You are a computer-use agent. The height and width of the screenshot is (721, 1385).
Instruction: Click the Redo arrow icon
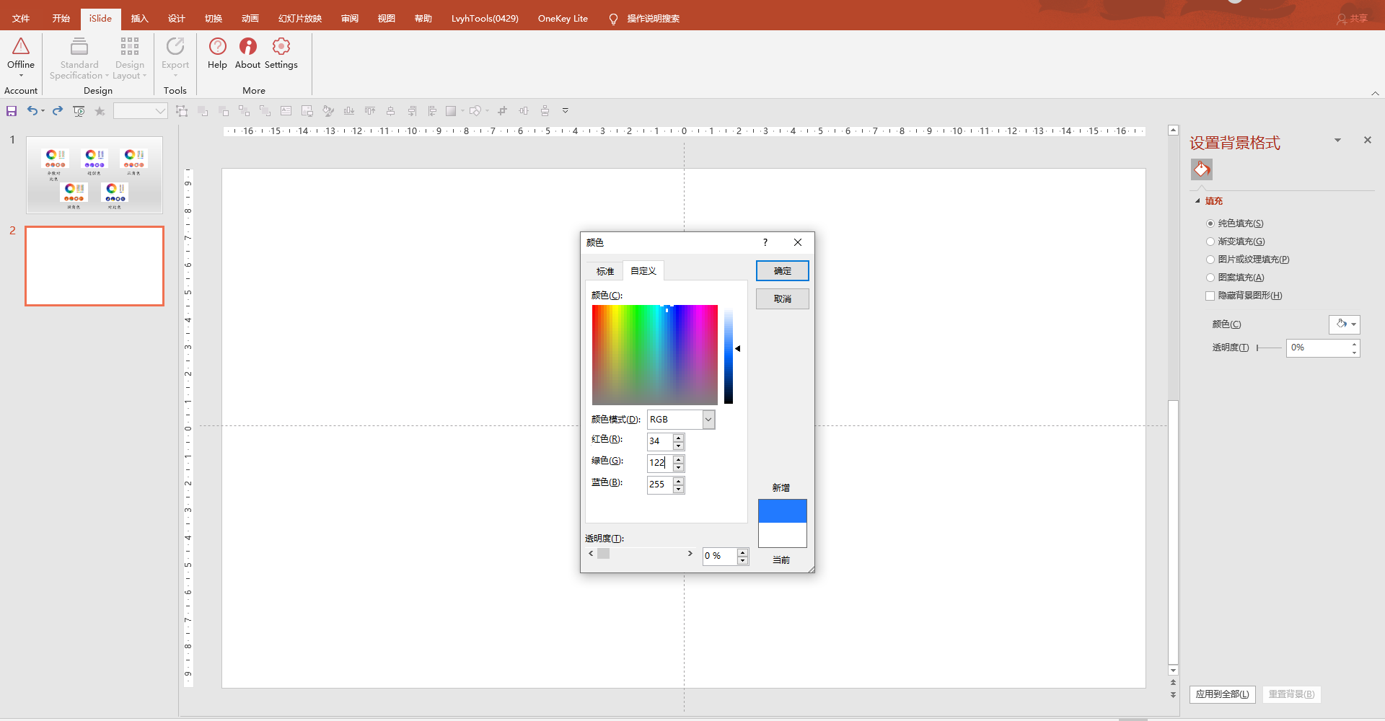tap(58, 111)
